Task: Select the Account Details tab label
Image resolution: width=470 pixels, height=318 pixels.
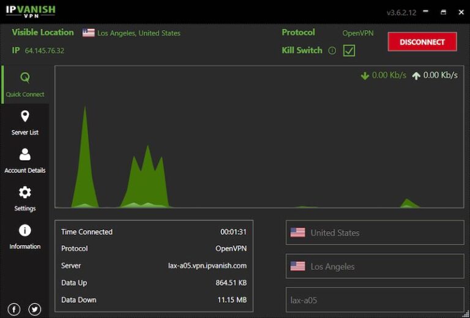Action: [x=25, y=171]
